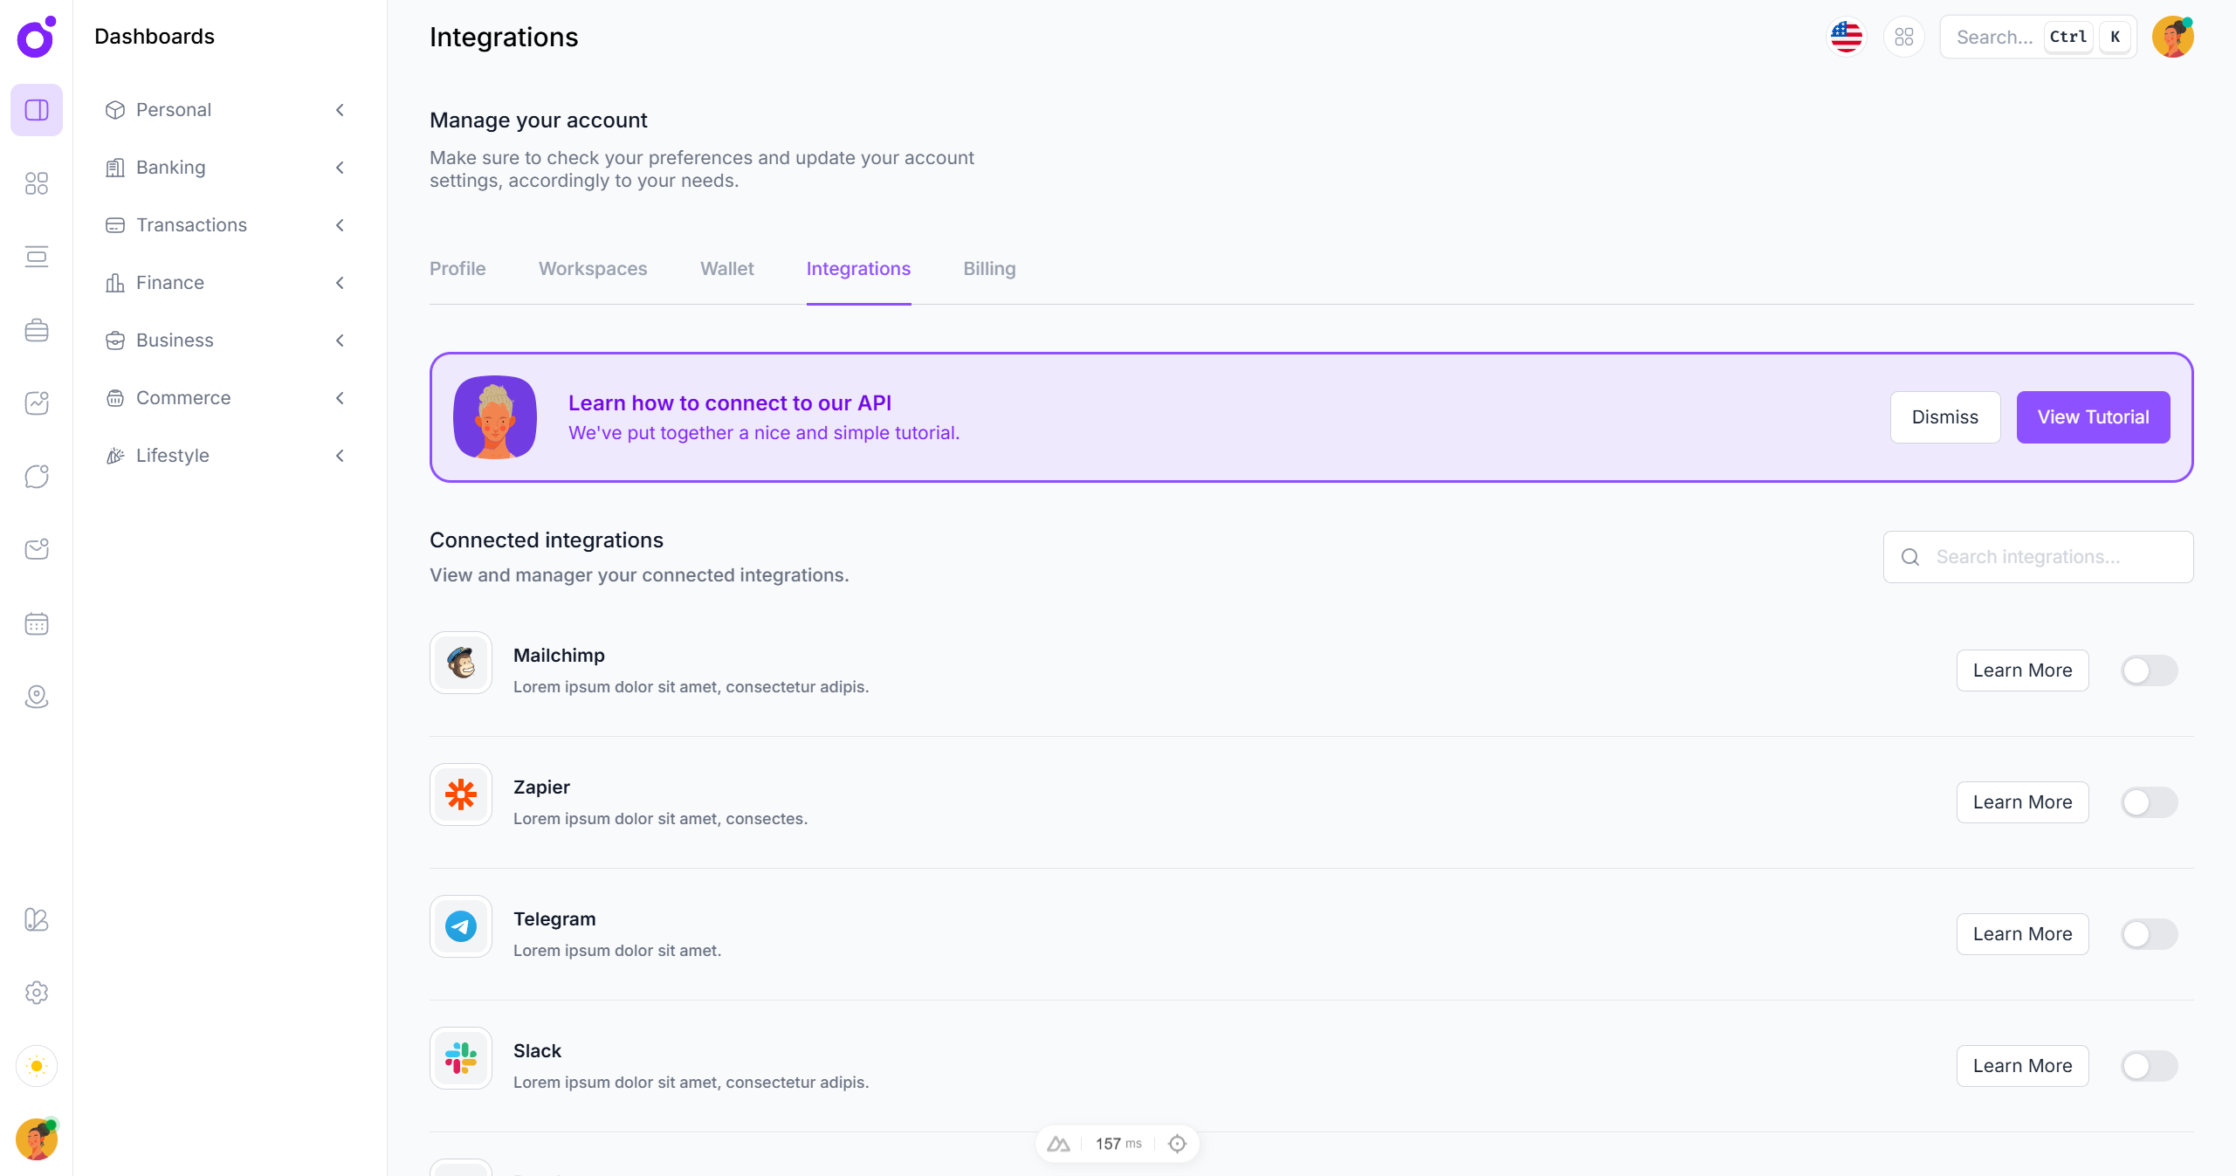Image resolution: width=2236 pixels, height=1176 pixels.
Task: Open the apps grid icon in sidebar
Action: click(x=37, y=183)
